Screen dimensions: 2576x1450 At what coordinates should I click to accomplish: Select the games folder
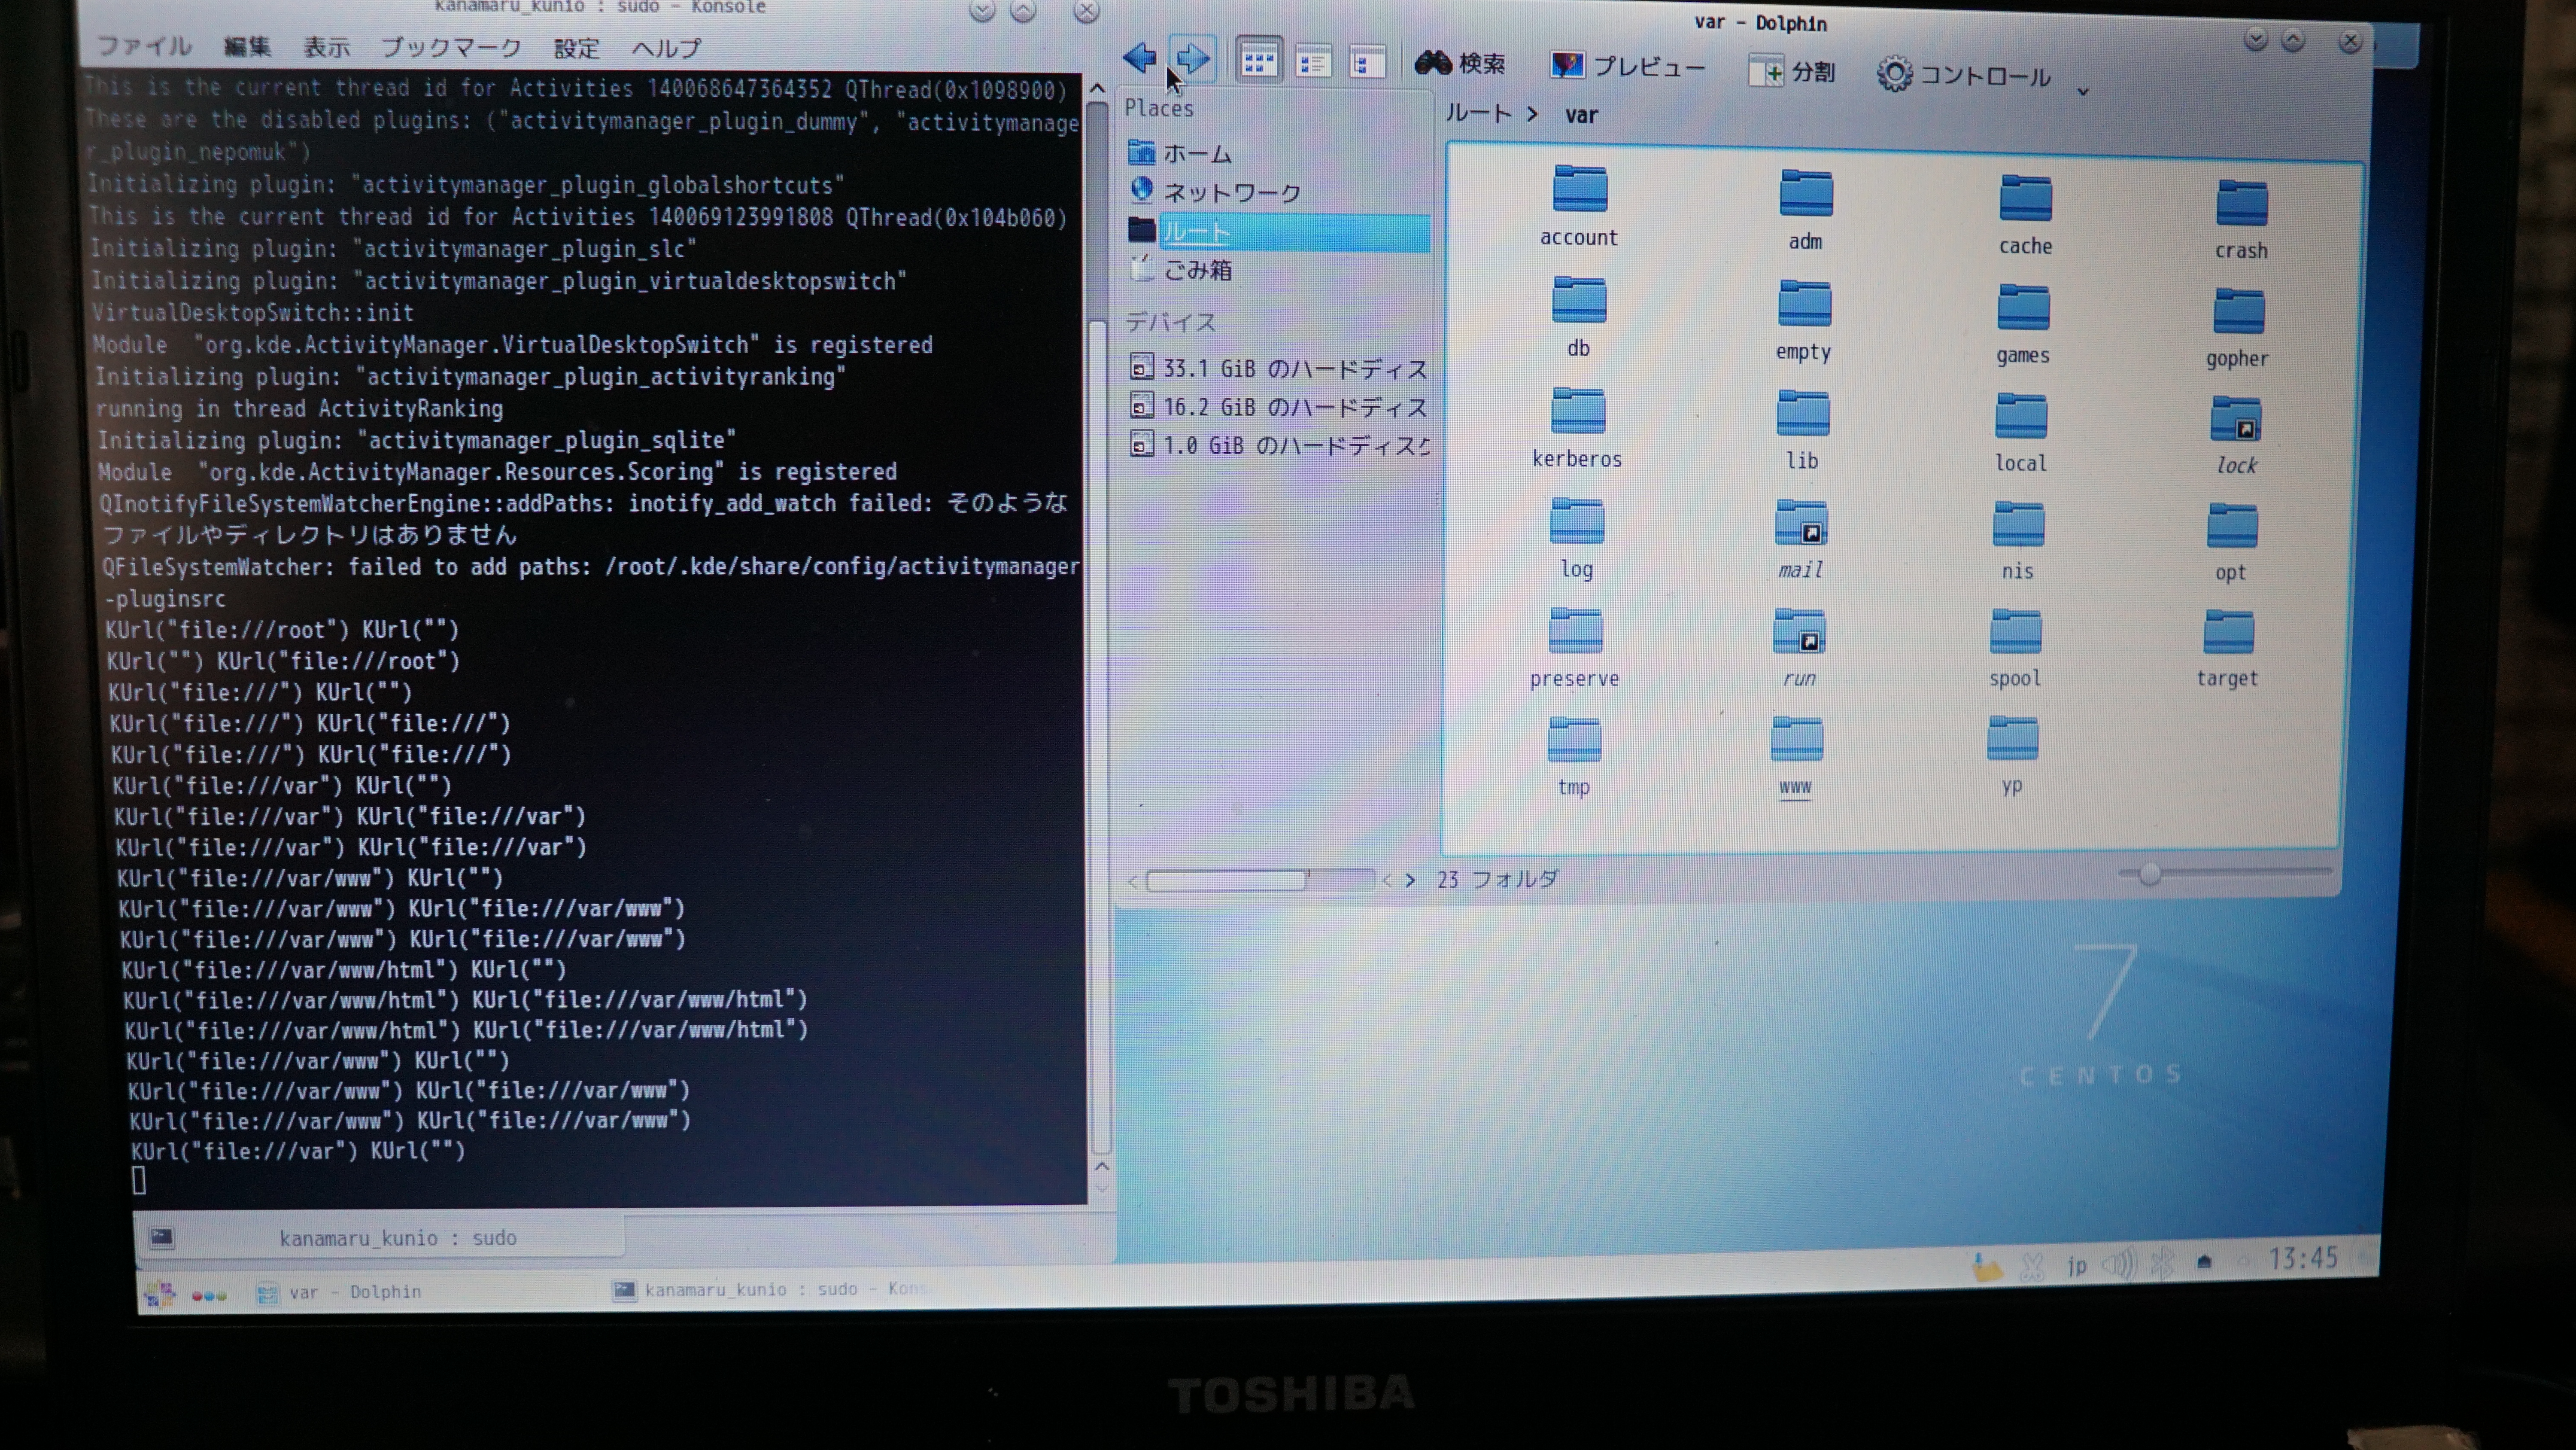point(2023,324)
